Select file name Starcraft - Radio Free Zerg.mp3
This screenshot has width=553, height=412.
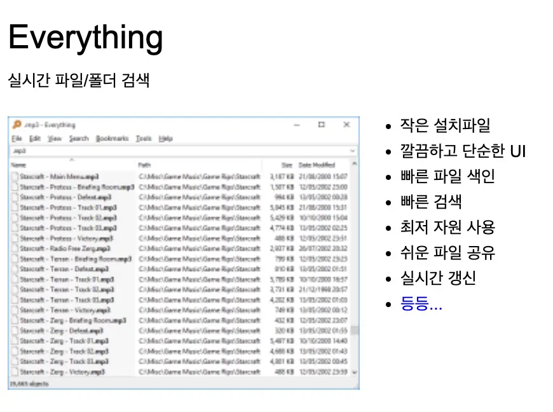pos(65,249)
